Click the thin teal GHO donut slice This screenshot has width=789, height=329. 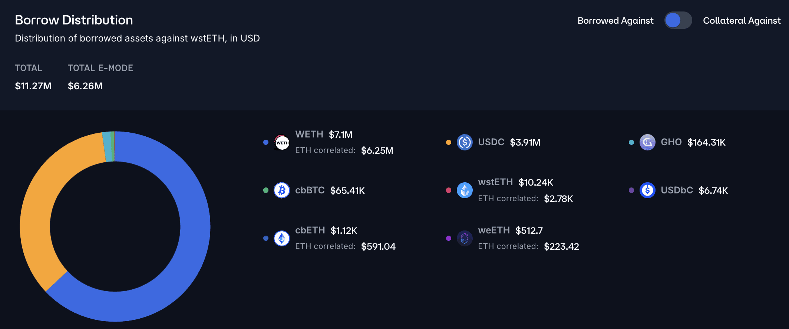tap(107, 147)
